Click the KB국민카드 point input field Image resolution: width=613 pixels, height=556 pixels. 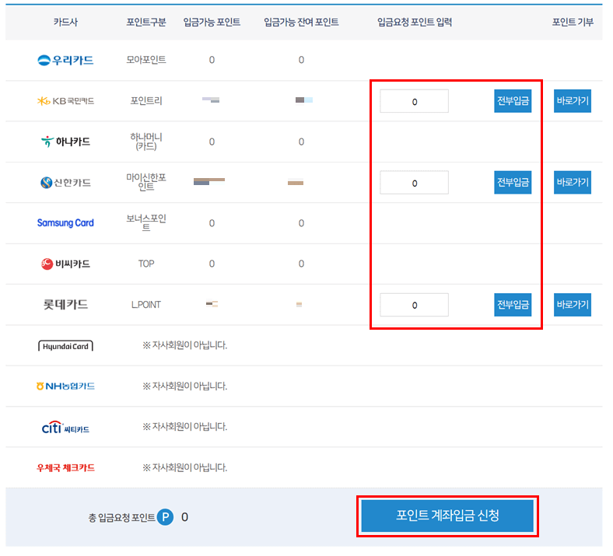414,101
